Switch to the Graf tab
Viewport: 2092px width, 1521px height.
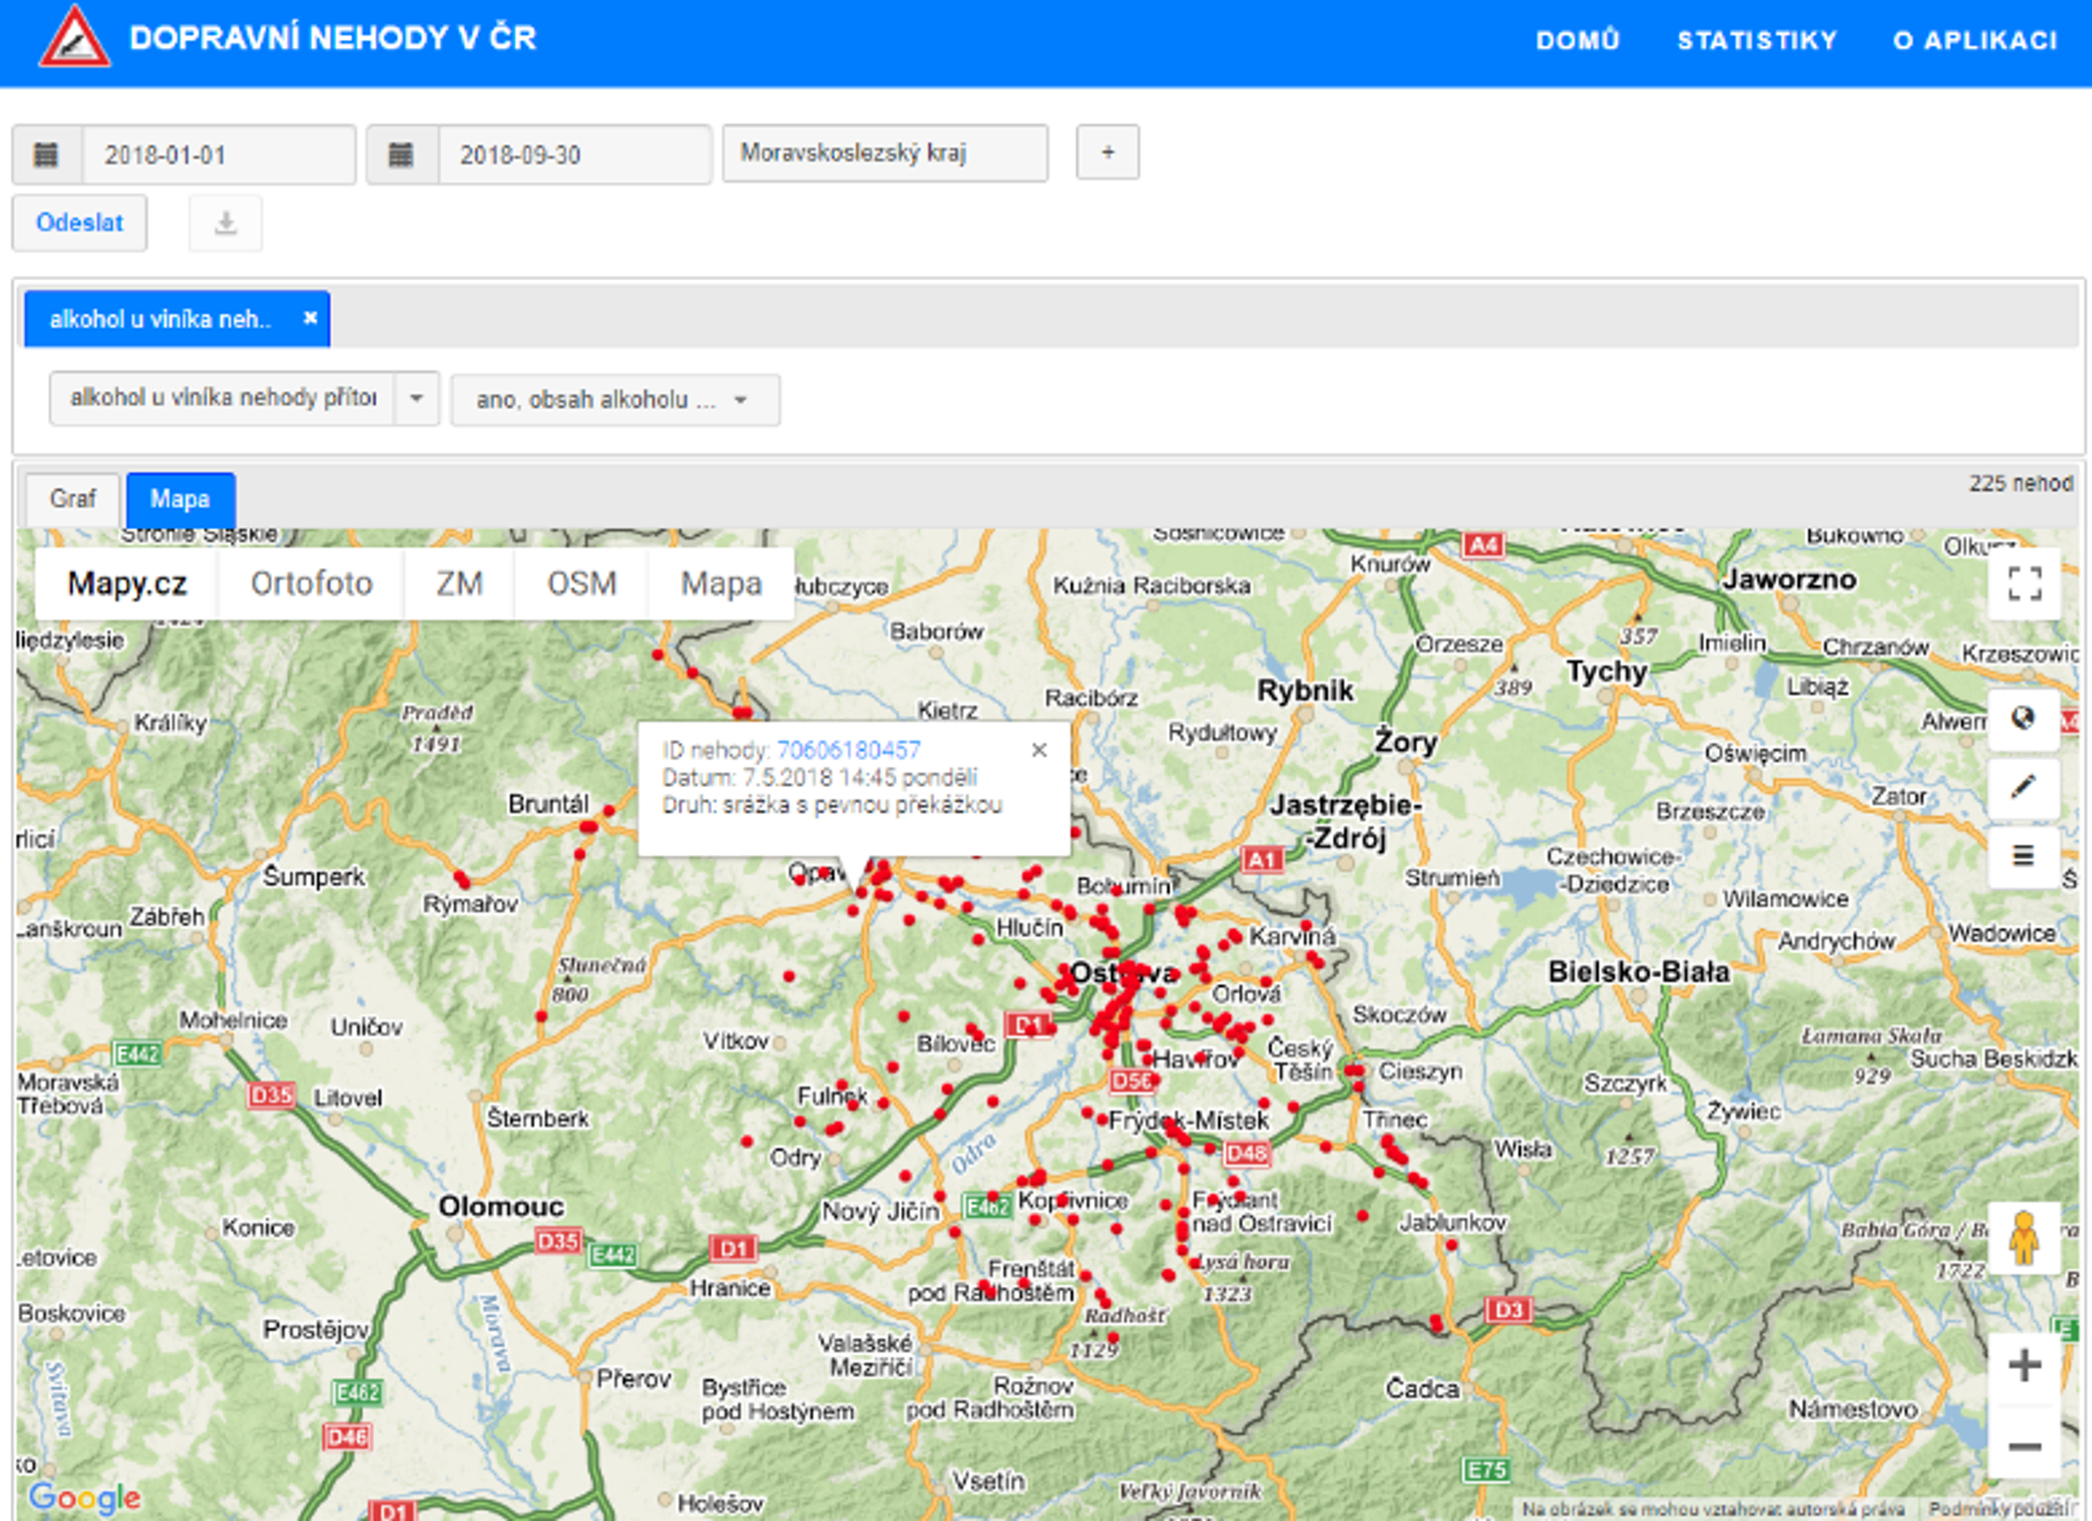click(73, 499)
